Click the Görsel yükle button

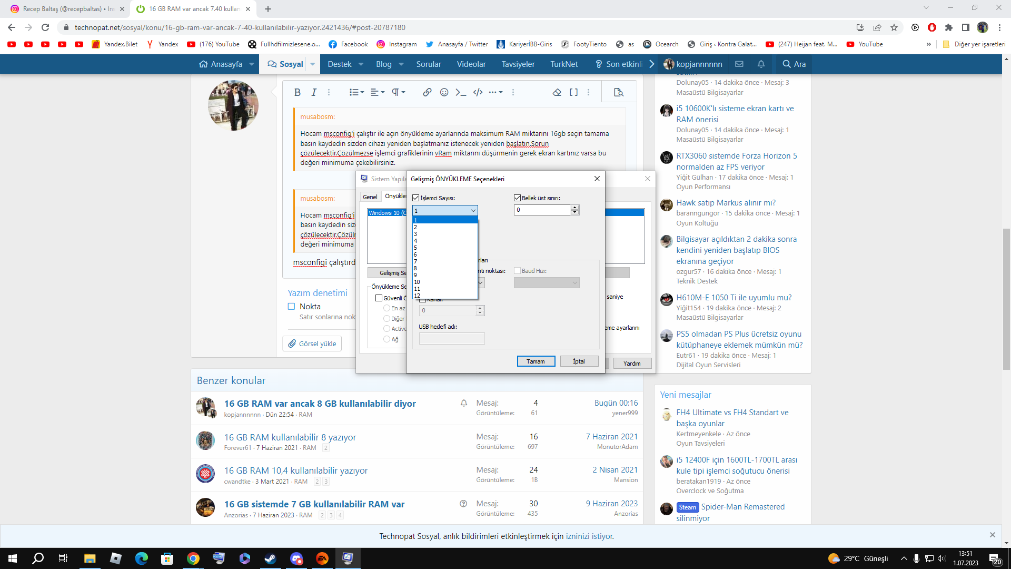coord(312,344)
